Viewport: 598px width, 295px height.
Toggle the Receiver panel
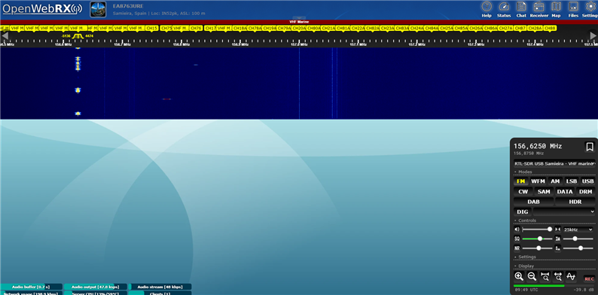[539, 9]
